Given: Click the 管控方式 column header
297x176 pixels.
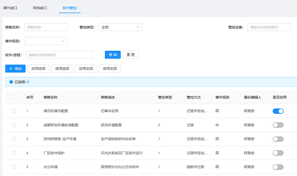Looking at the screenshot, I should (194, 97).
